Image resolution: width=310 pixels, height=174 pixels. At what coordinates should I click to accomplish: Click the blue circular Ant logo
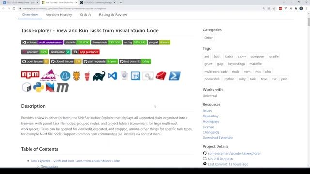pyautogui.click(x=65, y=76)
